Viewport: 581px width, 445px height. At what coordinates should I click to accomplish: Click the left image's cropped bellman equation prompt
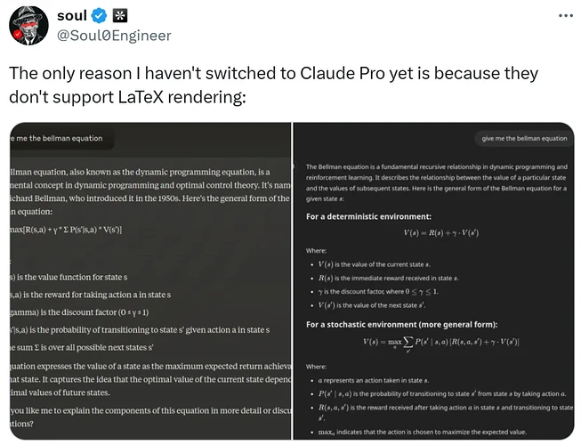coord(57,138)
